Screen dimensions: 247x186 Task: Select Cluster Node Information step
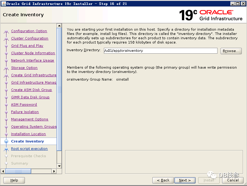pos(33,53)
